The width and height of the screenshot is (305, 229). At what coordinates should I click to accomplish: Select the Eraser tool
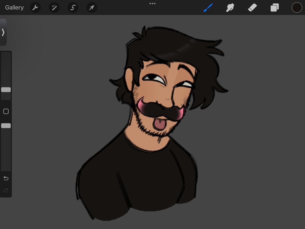pyautogui.click(x=252, y=8)
